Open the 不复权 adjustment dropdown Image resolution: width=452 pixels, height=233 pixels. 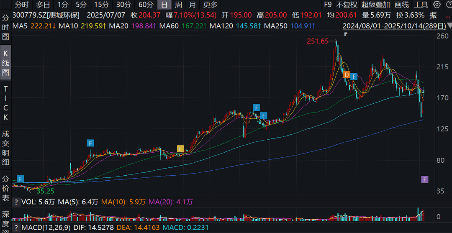coord(347,5)
